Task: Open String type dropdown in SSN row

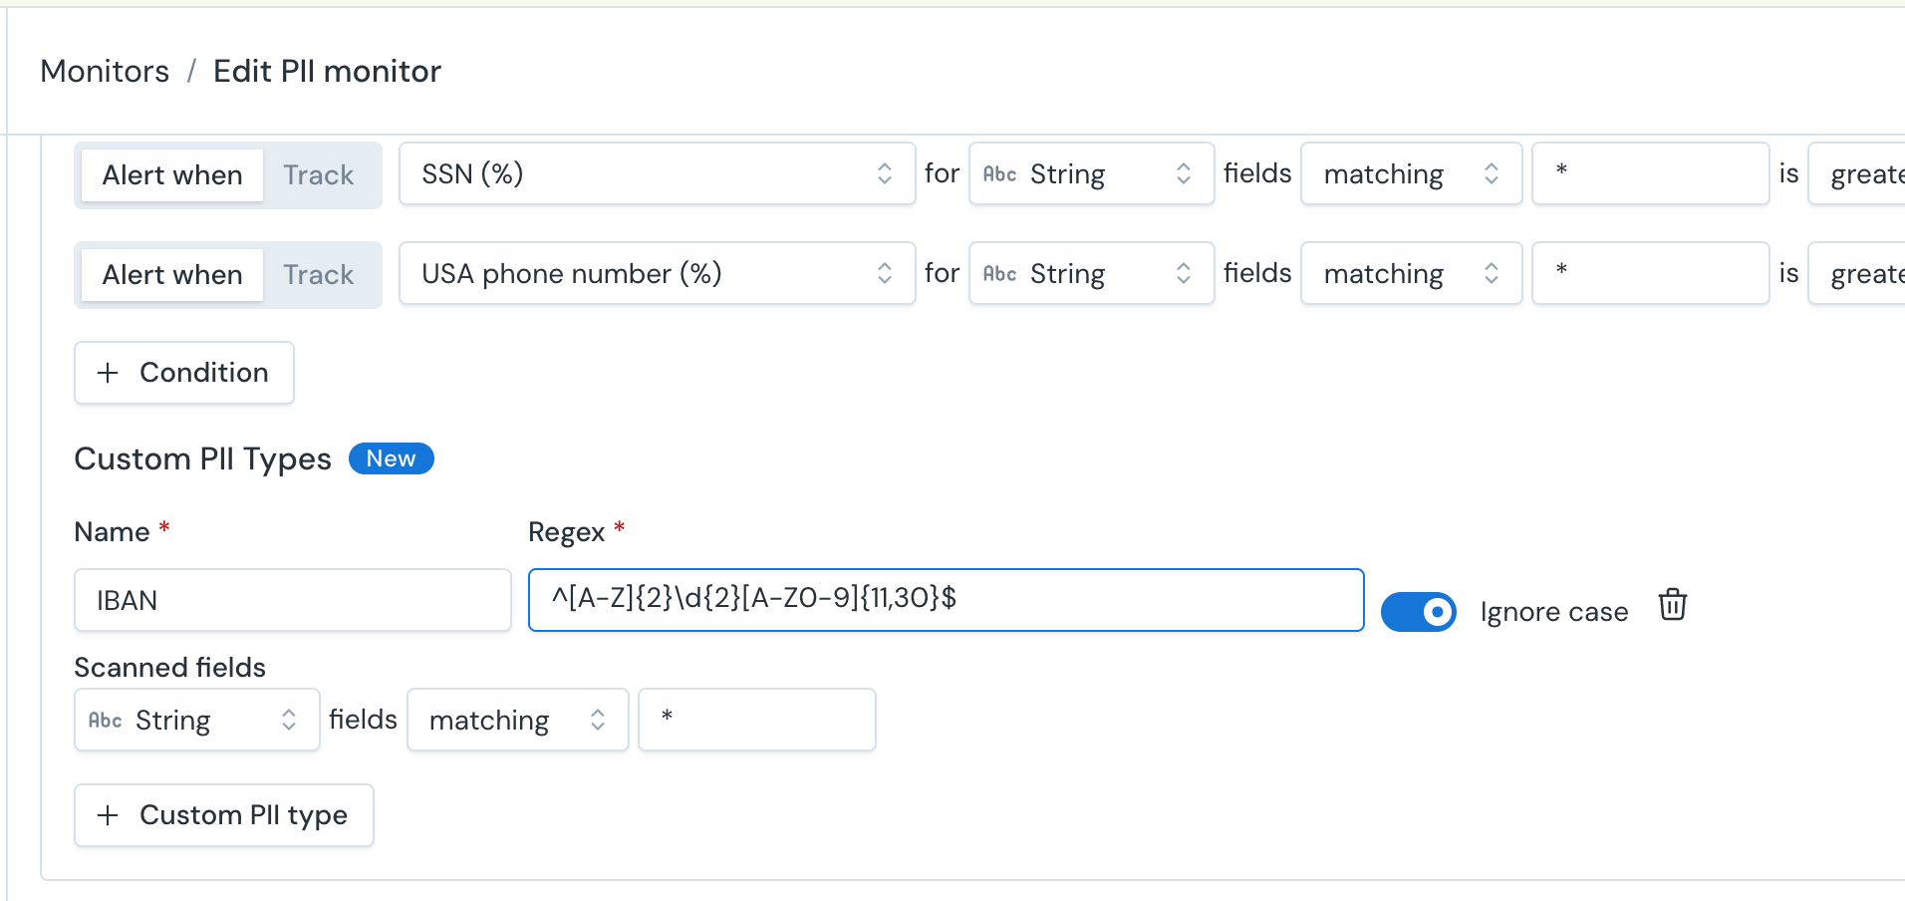Action: click(x=1091, y=174)
